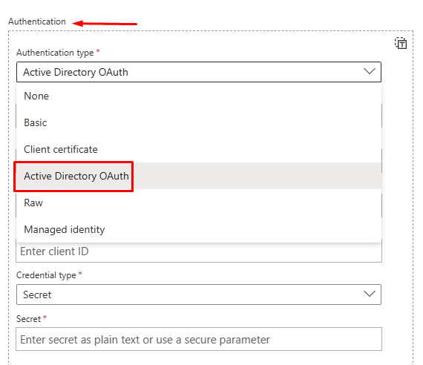Click the Authentication section heading
The image size is (423, 365).
click(x=37, y=22)
